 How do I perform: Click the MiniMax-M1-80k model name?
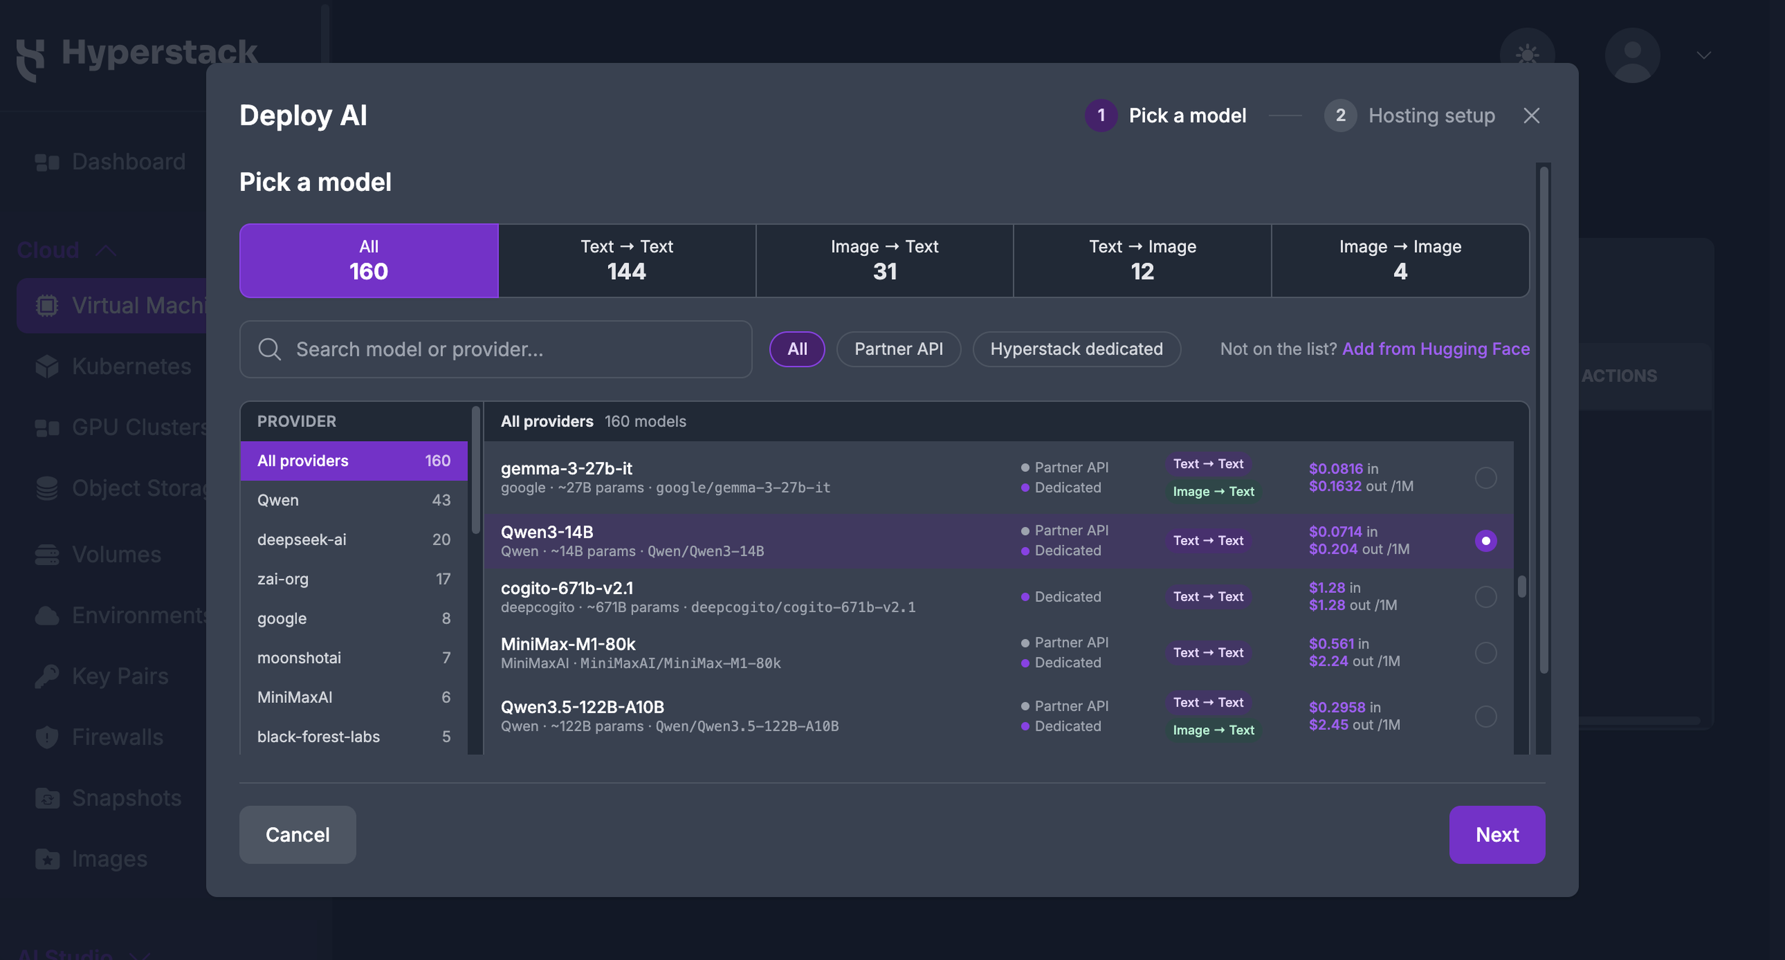[568, 645]
